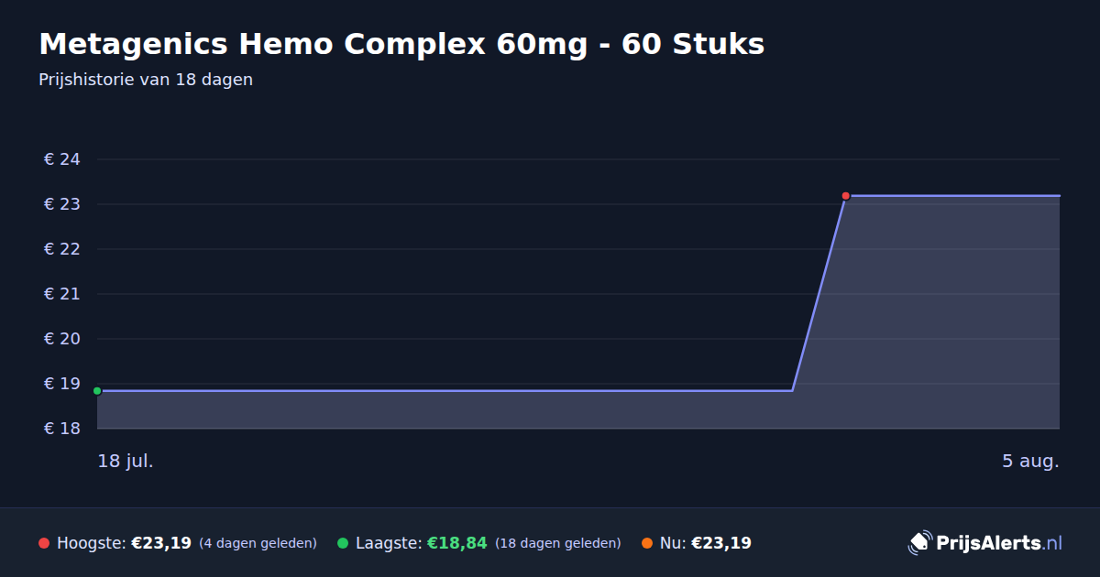Viewport: 1100px width, 577px height.
Task: Click the green lowest-price dot on the chart
Action: (97, 391)
